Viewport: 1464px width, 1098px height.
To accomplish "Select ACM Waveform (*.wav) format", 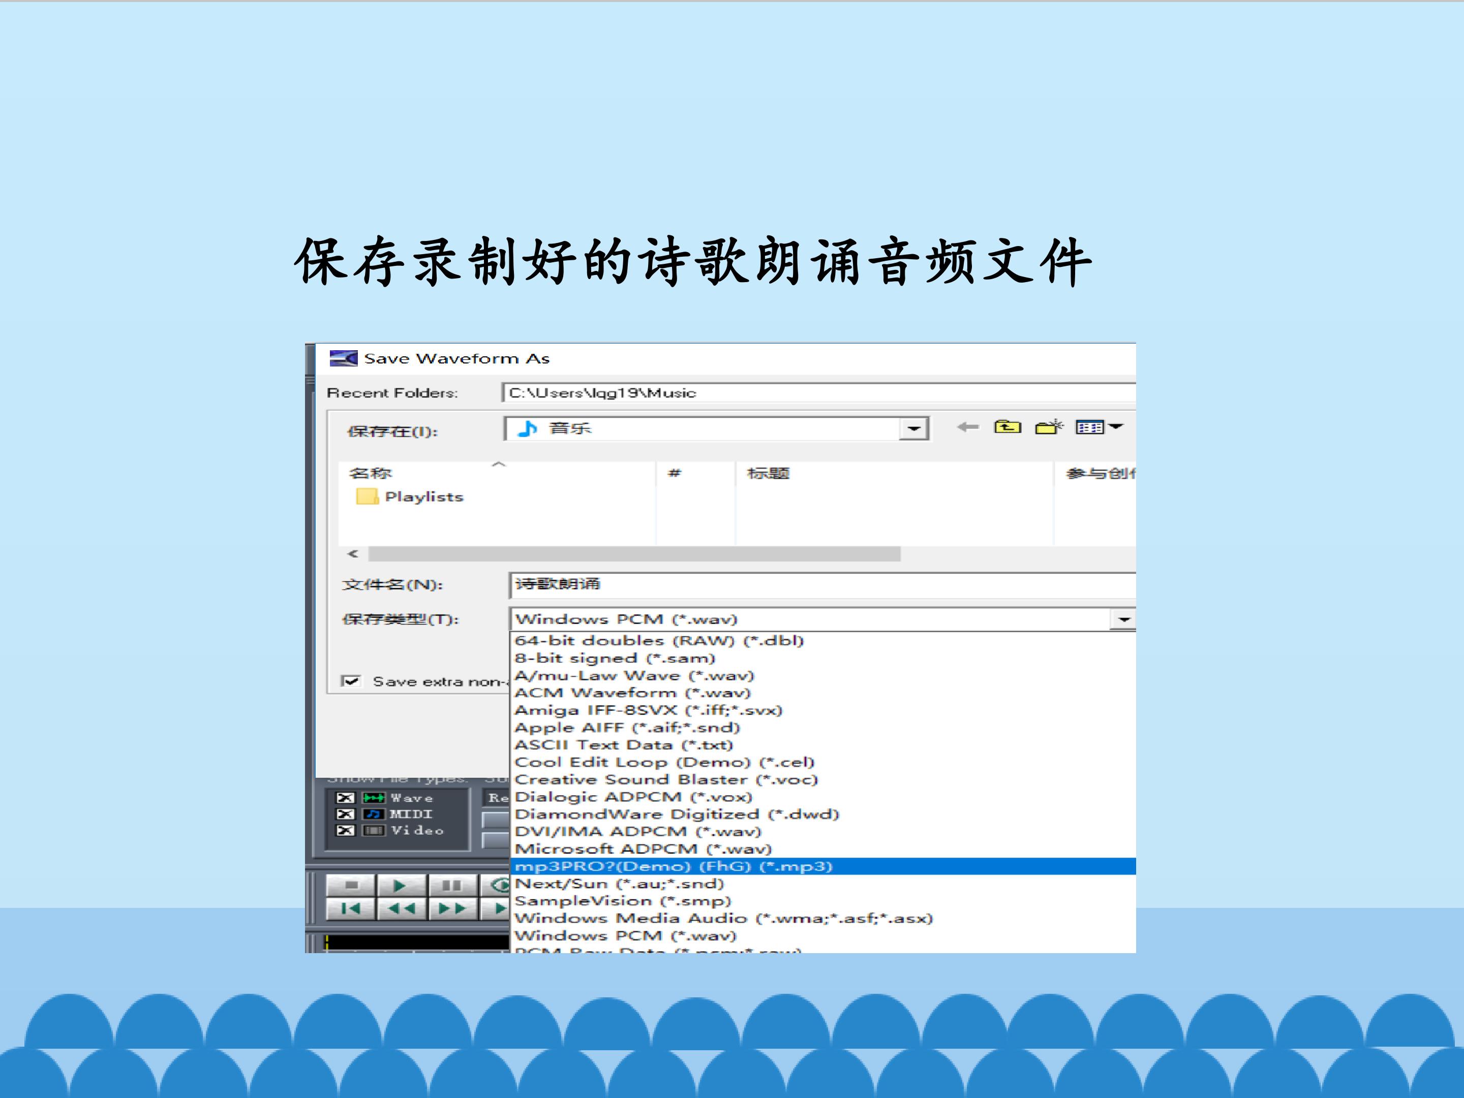I will point(823,692).
